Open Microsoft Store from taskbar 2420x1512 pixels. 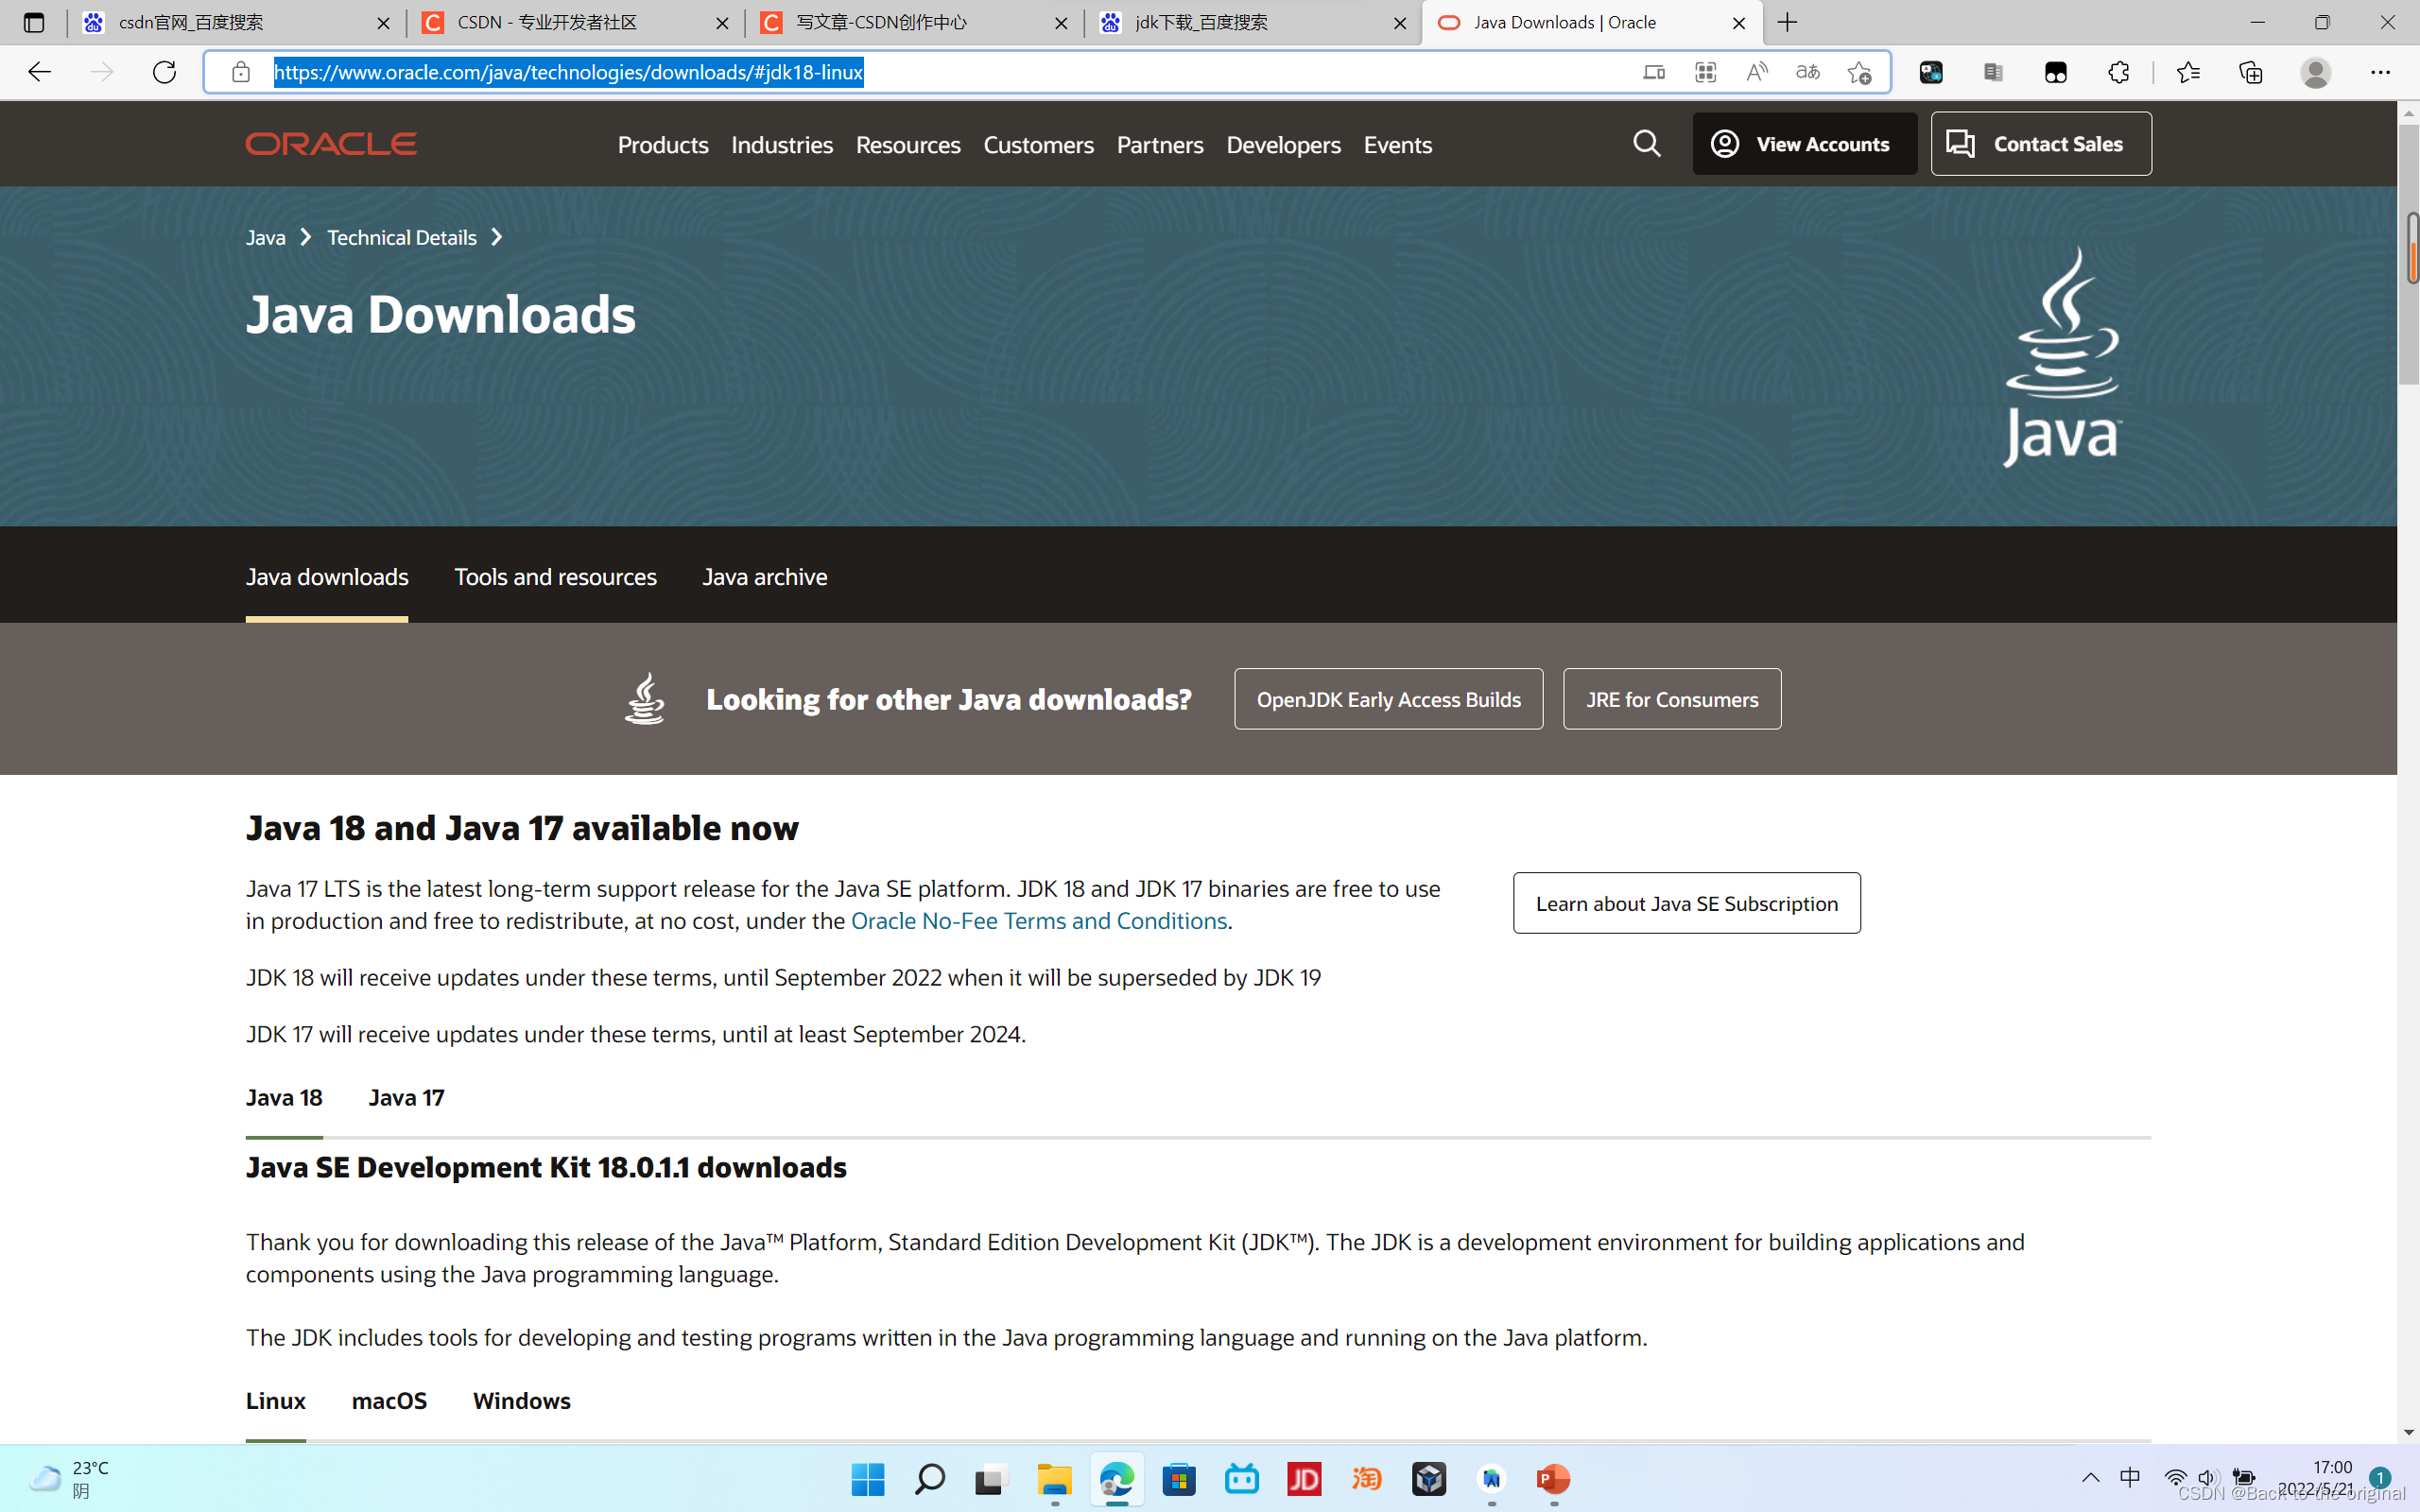[x=1179, y=1479]
